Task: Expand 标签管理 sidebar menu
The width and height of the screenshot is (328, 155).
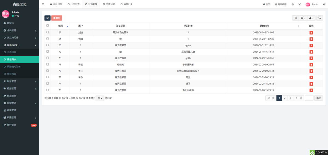Action: tap(20, 88)
